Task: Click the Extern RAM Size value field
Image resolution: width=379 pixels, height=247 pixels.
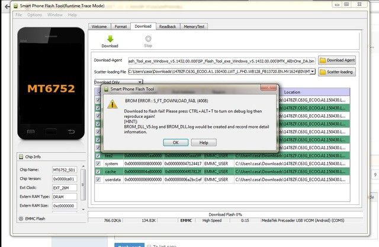Action: [65, 206]
